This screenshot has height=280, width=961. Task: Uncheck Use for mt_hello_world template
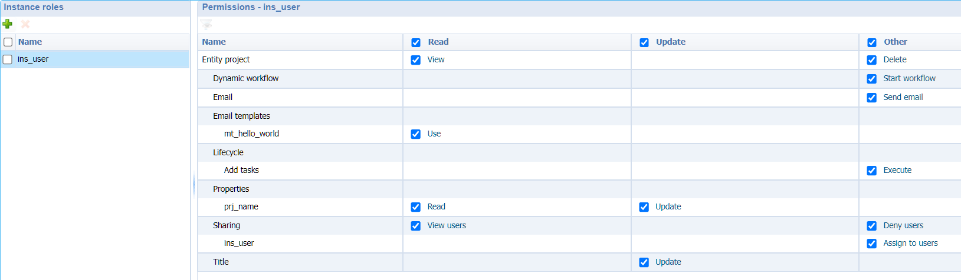pos(416,134)
